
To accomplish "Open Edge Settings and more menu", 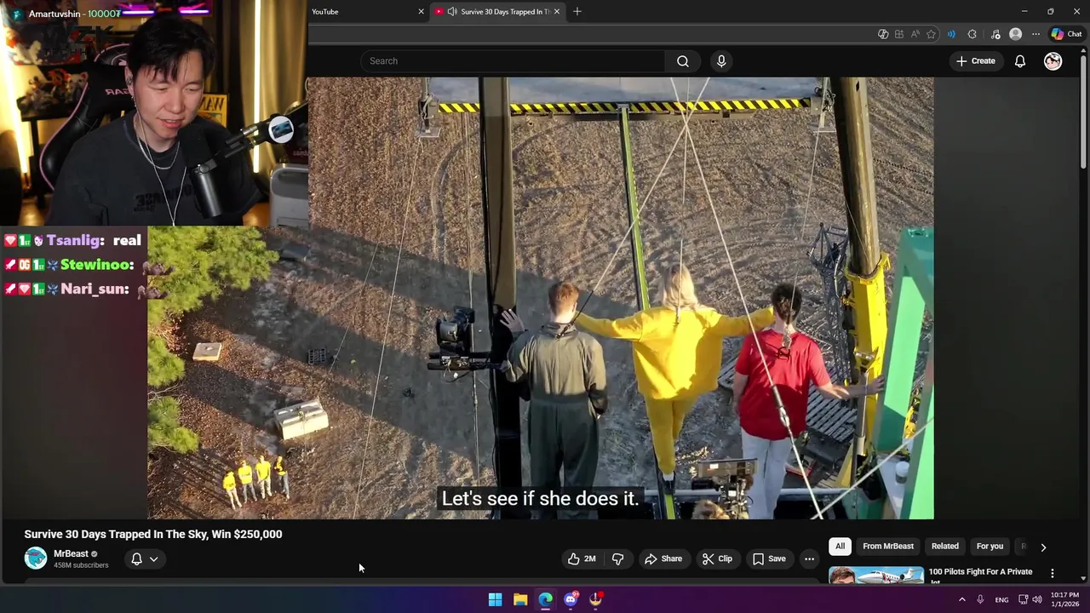I will (x=1035, y=34).
